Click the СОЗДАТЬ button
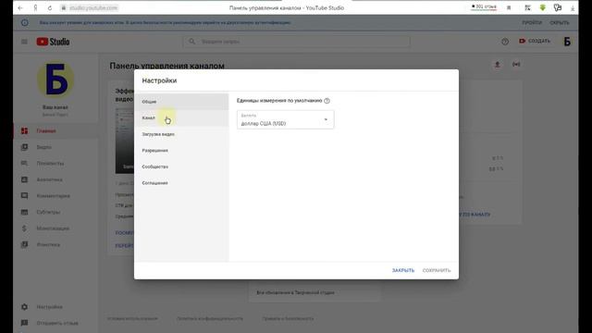Viewport: 592px width, 333px height. 535,41
